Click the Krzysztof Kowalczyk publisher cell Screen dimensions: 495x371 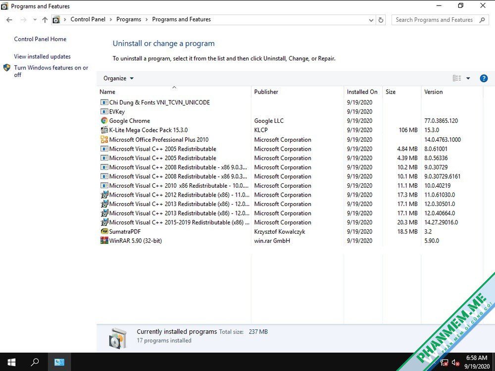[279, 231]
